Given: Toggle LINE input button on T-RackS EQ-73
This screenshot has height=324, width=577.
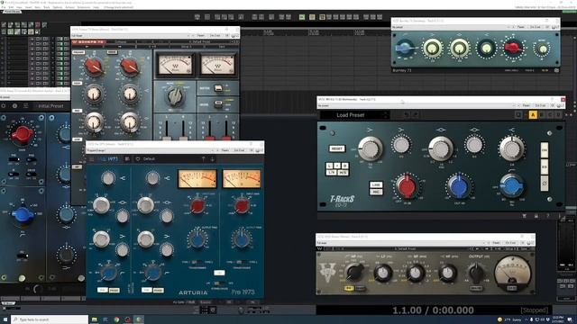Looking at the screenshot, I should click(x=376, y=184).
